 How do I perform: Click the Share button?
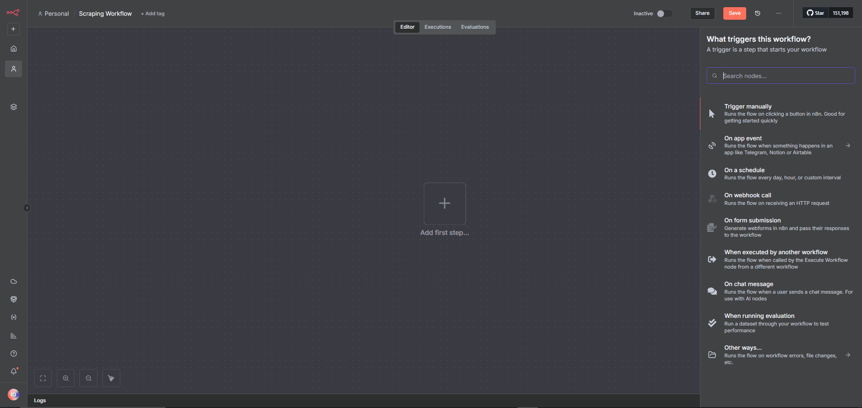pyautogui.click(x=702, y=13)
